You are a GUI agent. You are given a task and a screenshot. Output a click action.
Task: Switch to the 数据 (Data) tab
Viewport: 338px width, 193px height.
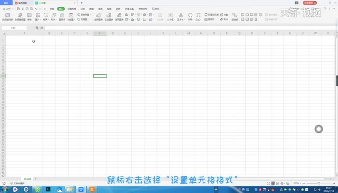click(x=91, y=9)
